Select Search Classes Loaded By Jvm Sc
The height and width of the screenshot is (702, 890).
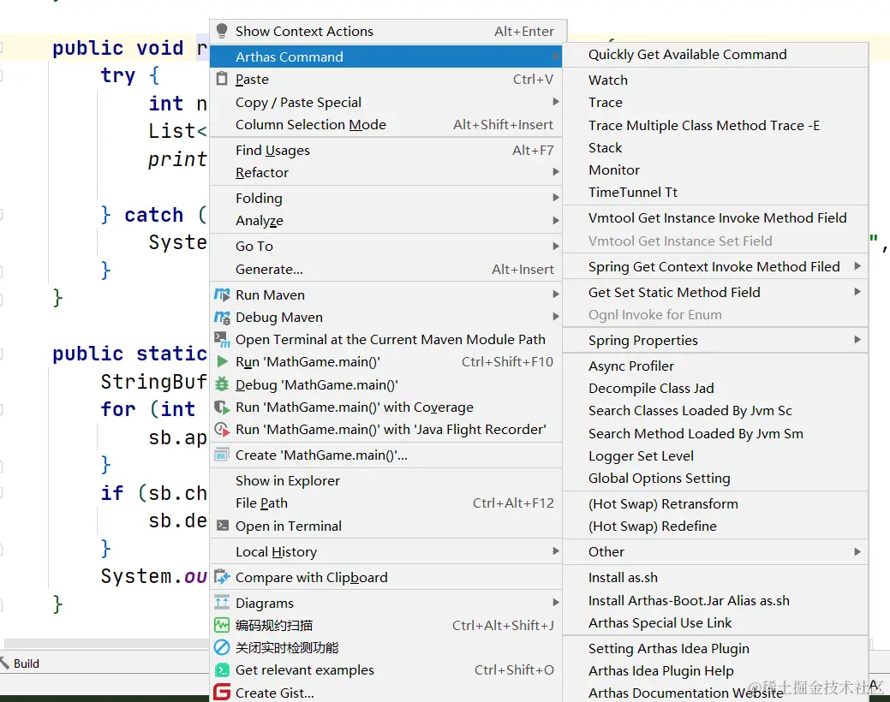[x=716, y=410]
